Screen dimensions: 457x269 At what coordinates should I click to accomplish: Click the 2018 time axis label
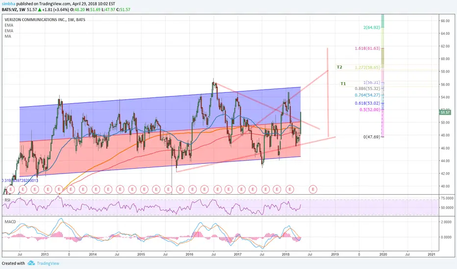point(286,254)
